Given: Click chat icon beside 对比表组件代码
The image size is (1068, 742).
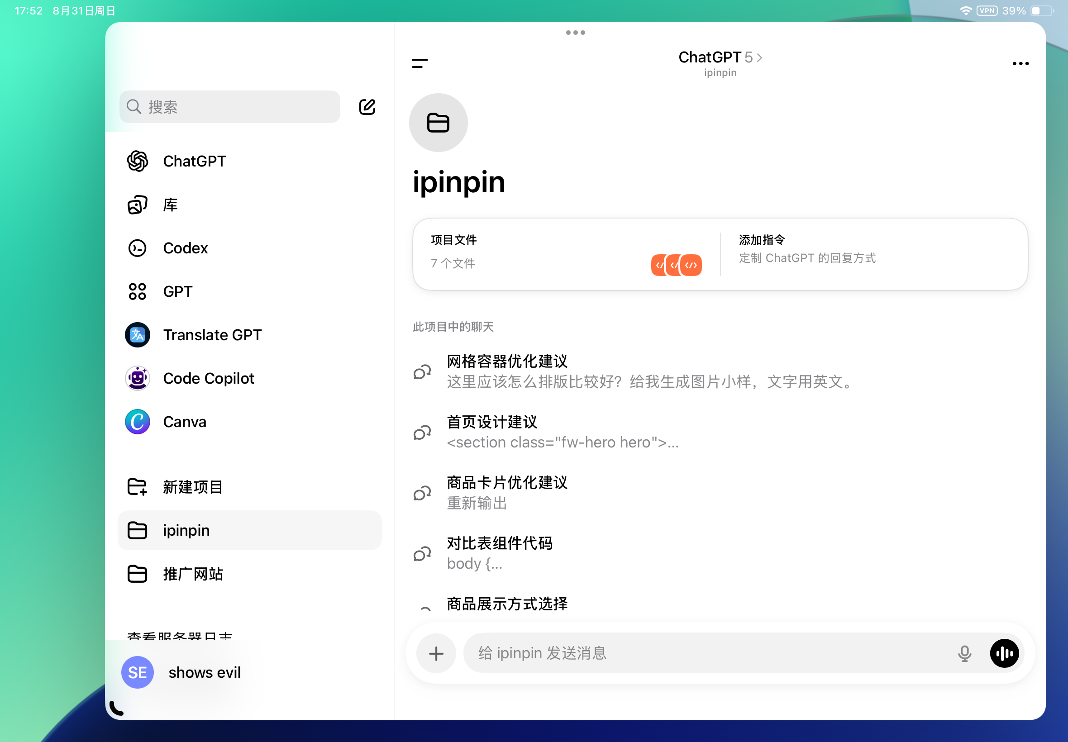Looking at the screenshot, I should pos(423,554).
